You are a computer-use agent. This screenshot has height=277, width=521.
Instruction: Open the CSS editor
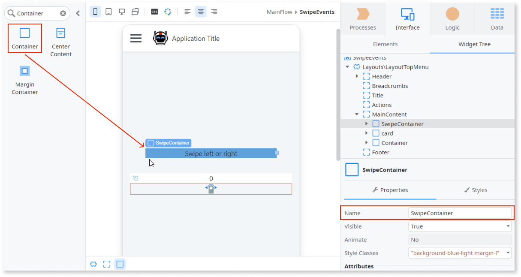(154, 12)
